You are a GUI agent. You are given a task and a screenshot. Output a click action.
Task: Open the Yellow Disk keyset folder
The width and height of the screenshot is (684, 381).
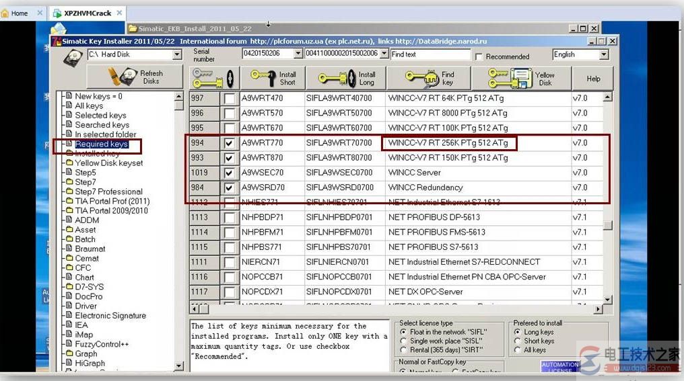click(x=108, y=163)
